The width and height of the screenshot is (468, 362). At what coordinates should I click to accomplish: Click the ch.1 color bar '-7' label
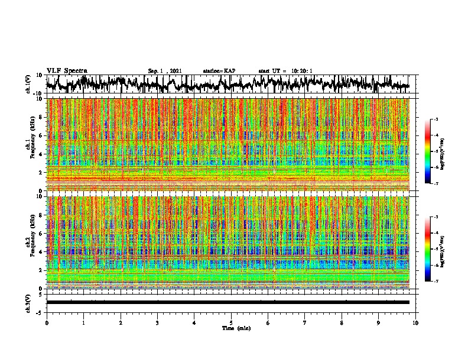pyautogui.click(x=436, y=183)
